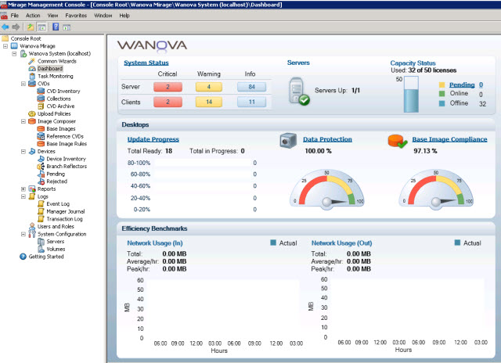The width and height of the screenshot is (501, 363).
Task: Select Servers under System Configuration
Action: coord(56,242)
